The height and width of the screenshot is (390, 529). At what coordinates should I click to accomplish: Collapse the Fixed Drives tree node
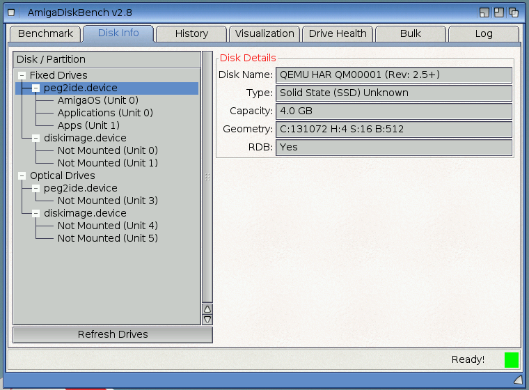[x=22, y=75]
